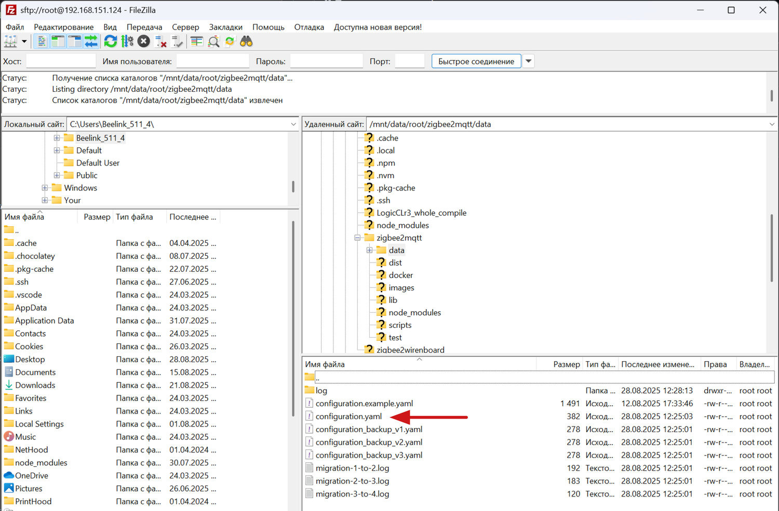The image size is (779, 511).
Task: Open directory listing filters dialog
Action: 196,42
